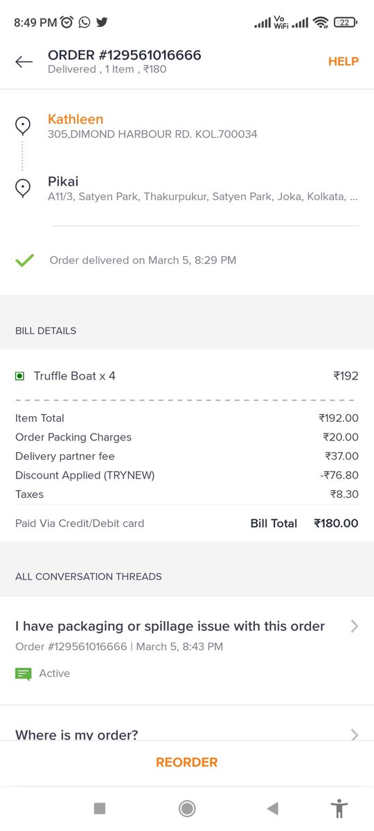Tap the recent apps square button

pyautogui.click(x=100, y=808)
